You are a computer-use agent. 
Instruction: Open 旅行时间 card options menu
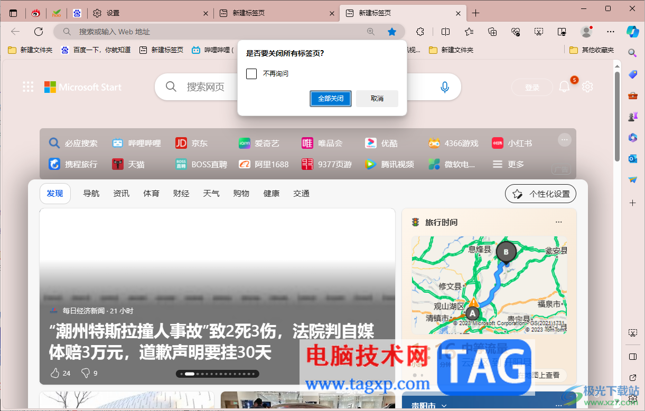[558, 222]
